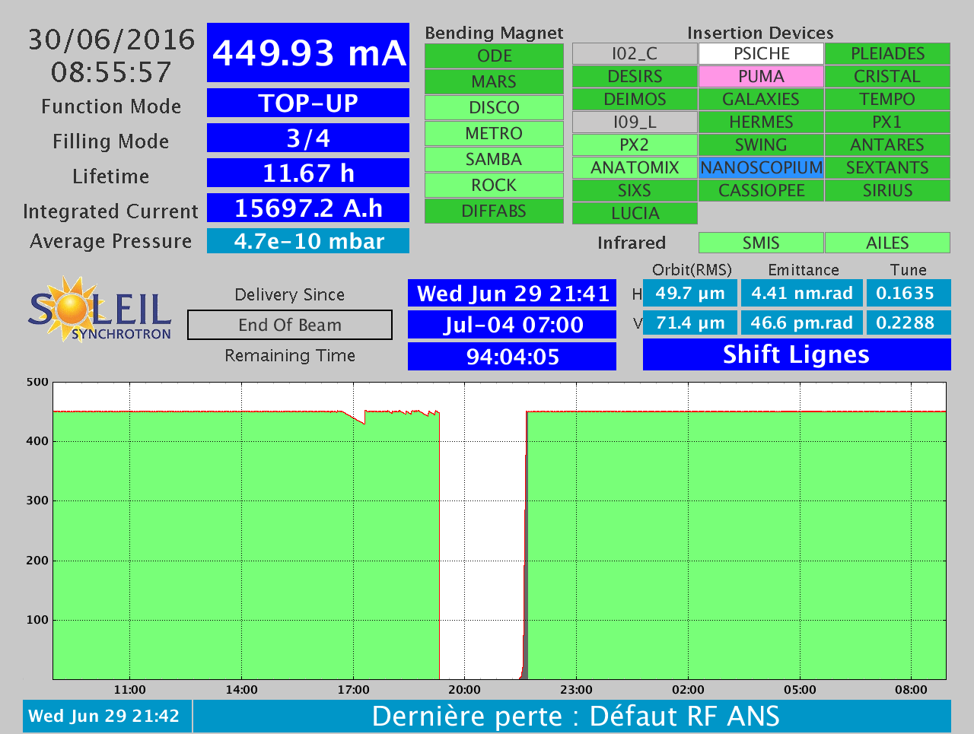The image size is (974, 734).
Task: Click the 71.4 µm vertical orbit value
Action: [x=690, y=323]
